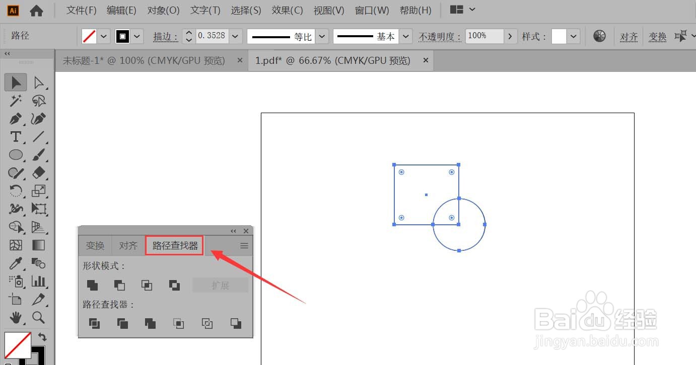Select the Perspective Grid tool
Image resolution: width=696 pixels, height=365 pixels.
pyautogui.click(x=39, y=227)
